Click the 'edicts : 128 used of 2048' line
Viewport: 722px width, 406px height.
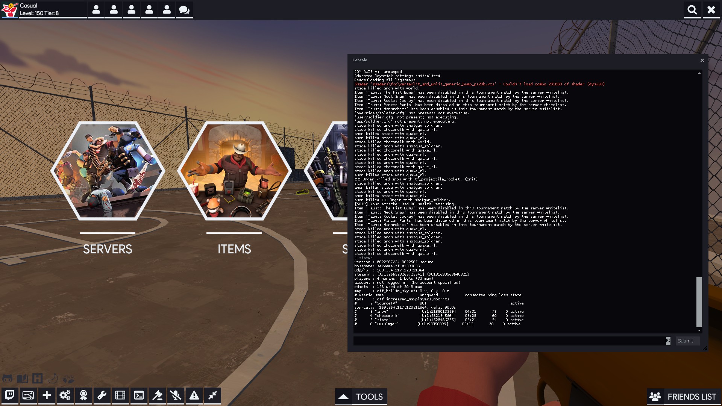(388, 287)
